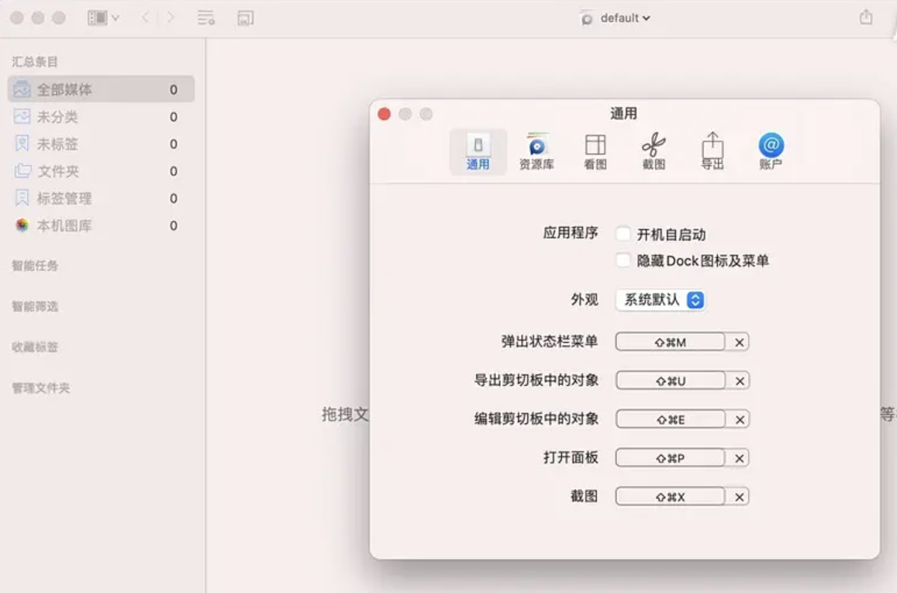Click the floating panel icon in the toolbar
The width and height of the screenshot is (897, 593).
tap(246, 16)
